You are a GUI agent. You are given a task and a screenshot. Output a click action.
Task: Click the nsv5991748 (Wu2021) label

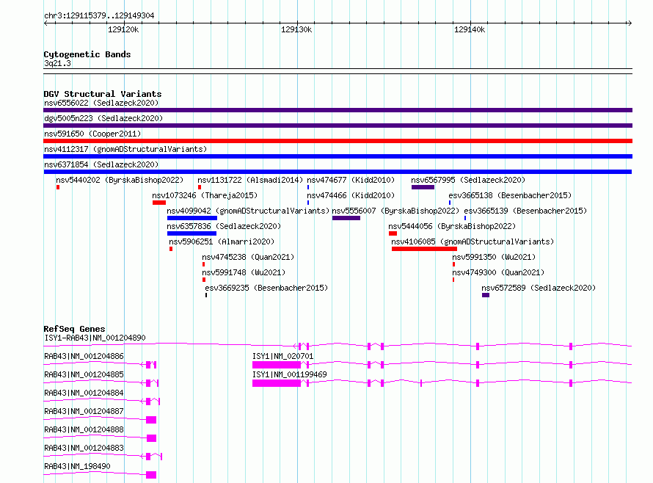[x=244, y=272]
